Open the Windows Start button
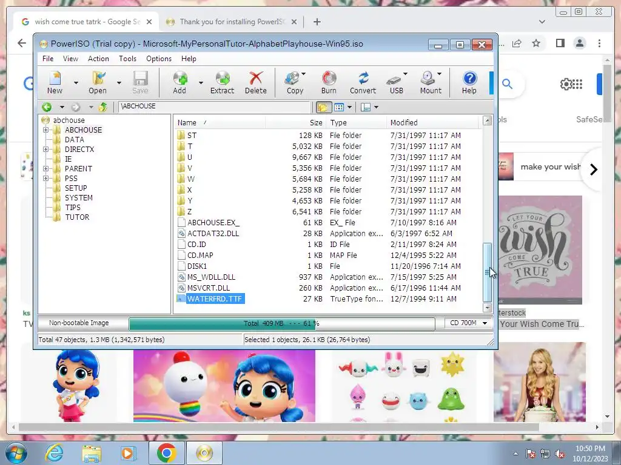This screenshot has height=465, width=621. (x=16, y=453)
